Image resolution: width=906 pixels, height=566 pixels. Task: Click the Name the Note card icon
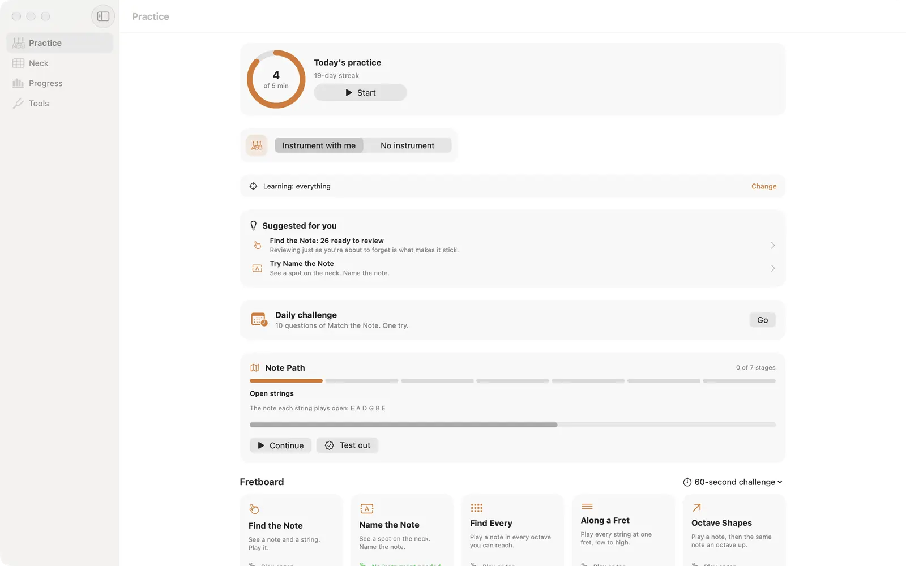pos(367,508)
